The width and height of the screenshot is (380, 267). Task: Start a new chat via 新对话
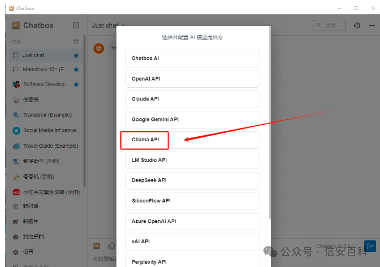pos(46,206)
